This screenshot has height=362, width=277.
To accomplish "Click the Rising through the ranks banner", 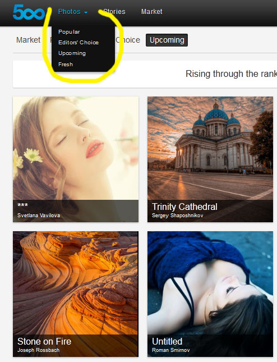I will pos(145,74).
